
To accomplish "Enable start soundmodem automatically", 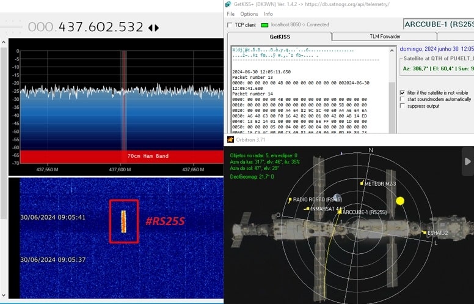I will pos(402,99).
